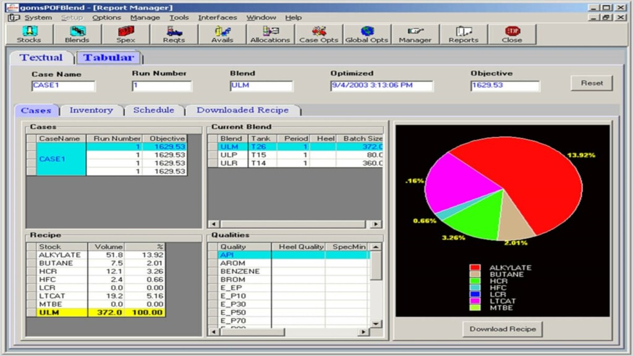
Task: Click the Allocations toolbar icon
Action: [x=270, y=34]
